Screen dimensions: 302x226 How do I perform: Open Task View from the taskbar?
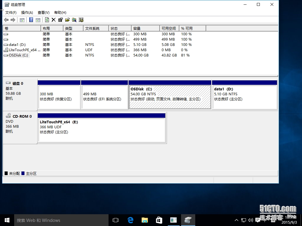click(x=115, y=220)
